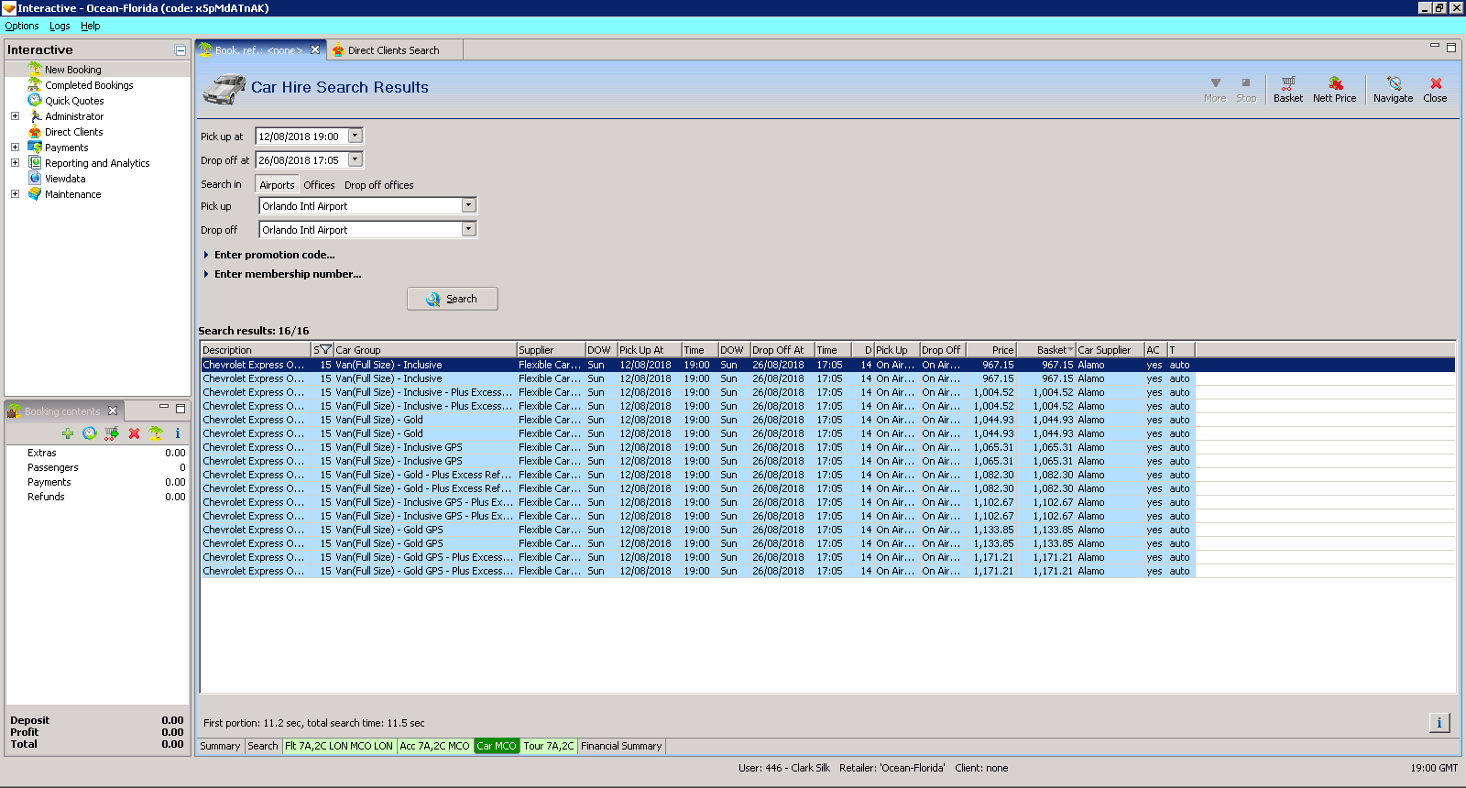Open the Financial Summary bottom tab
The width and height of the screenshot is (1466, 788).
[x=621, y=746]
